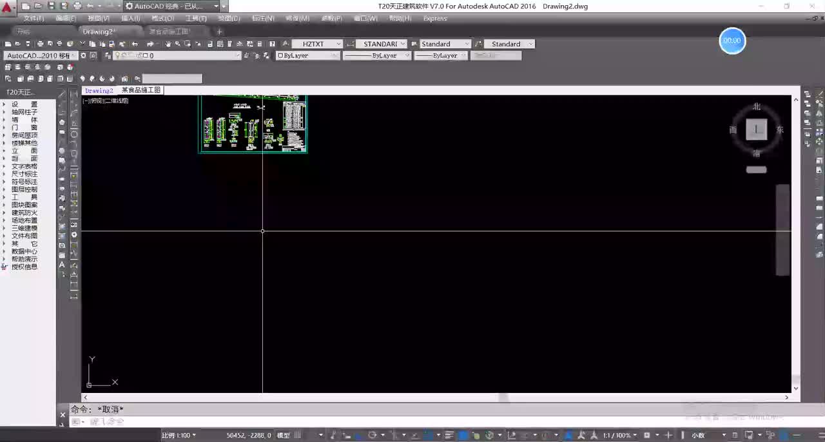Click 东 on the ViewCube compass
The height and width of the screenshot is (442, 825).
[x=780, y=130]
